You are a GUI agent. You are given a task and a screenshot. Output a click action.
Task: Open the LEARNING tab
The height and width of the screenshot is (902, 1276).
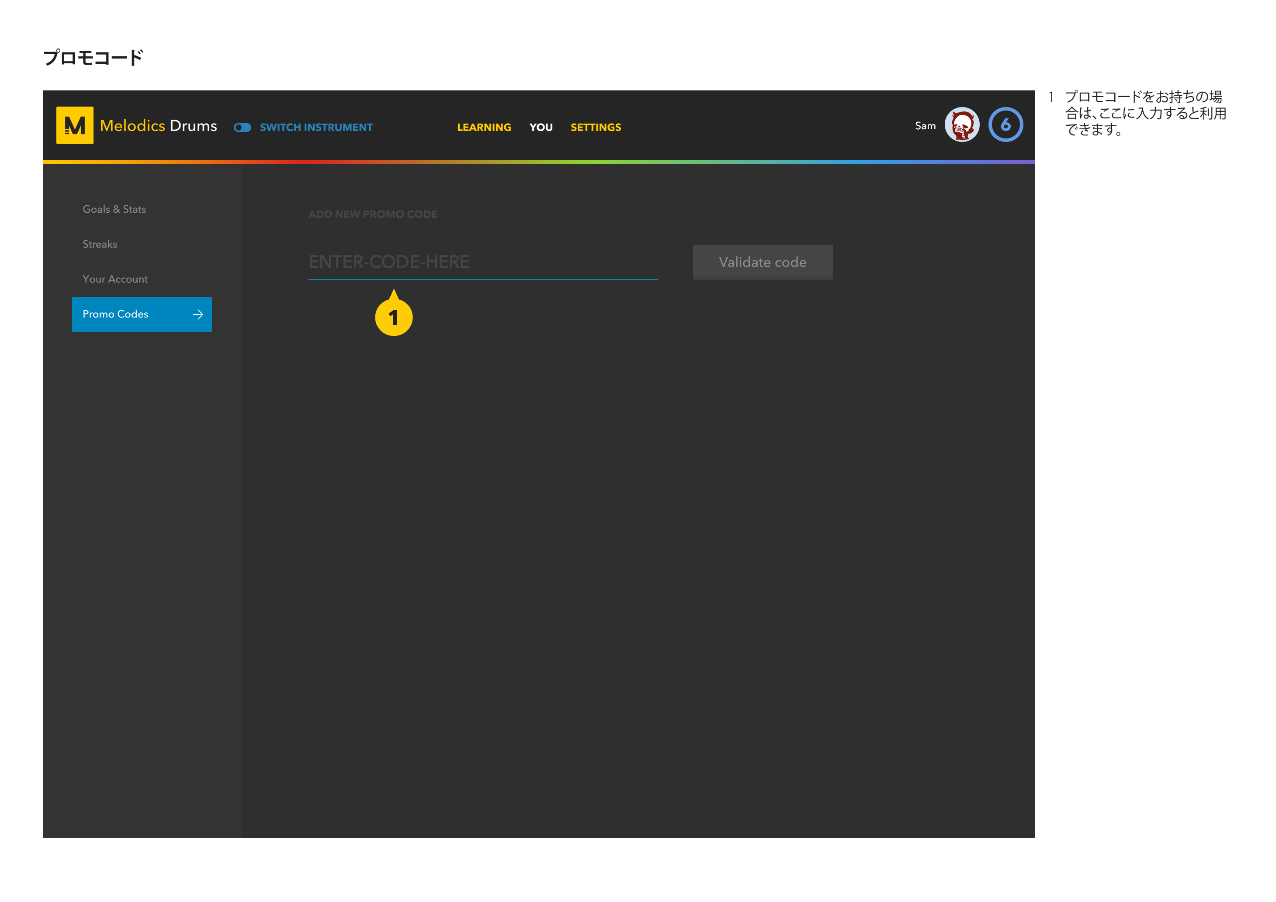pyautogui.click(x=483, y=127)
